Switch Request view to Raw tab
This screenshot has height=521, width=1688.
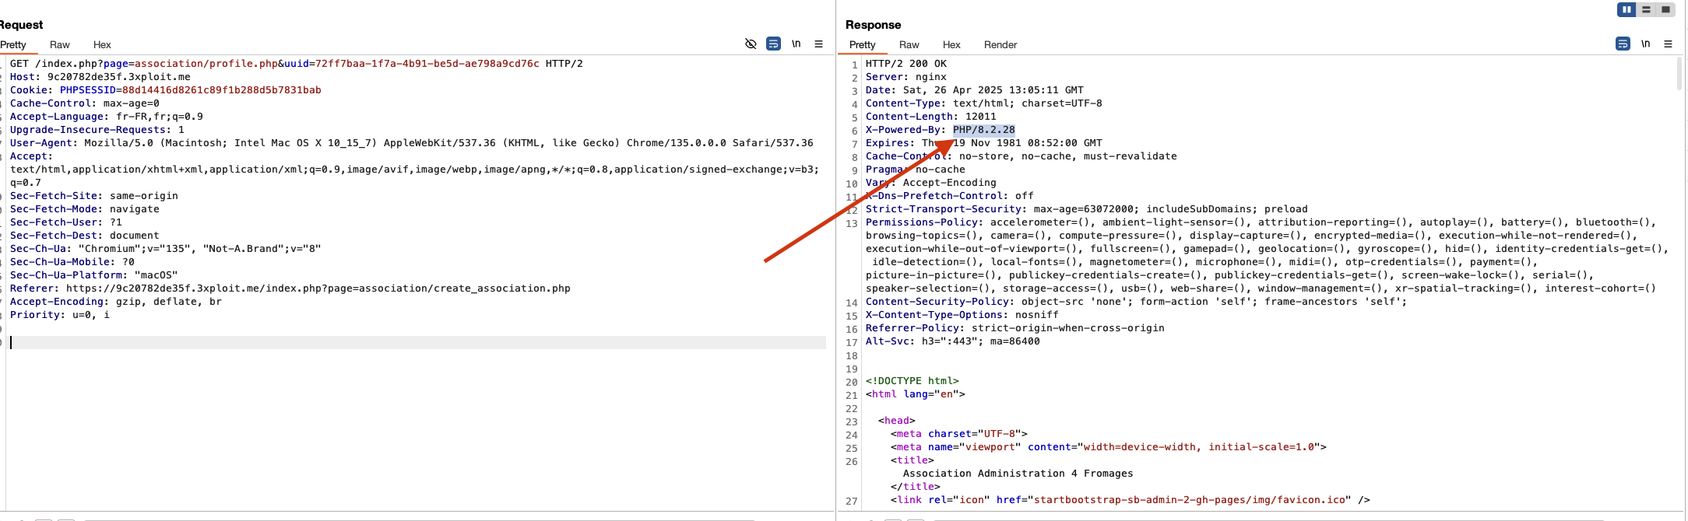click(59, 45)
